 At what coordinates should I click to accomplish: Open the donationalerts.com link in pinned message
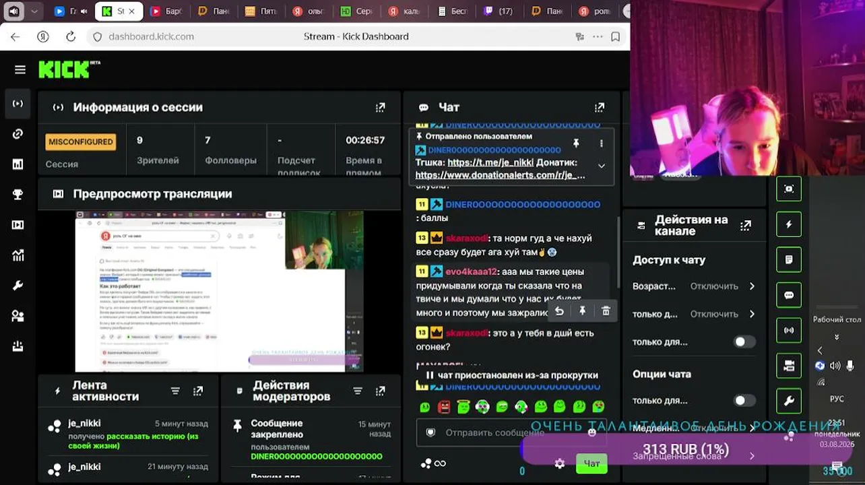click(x=501, y=175)
